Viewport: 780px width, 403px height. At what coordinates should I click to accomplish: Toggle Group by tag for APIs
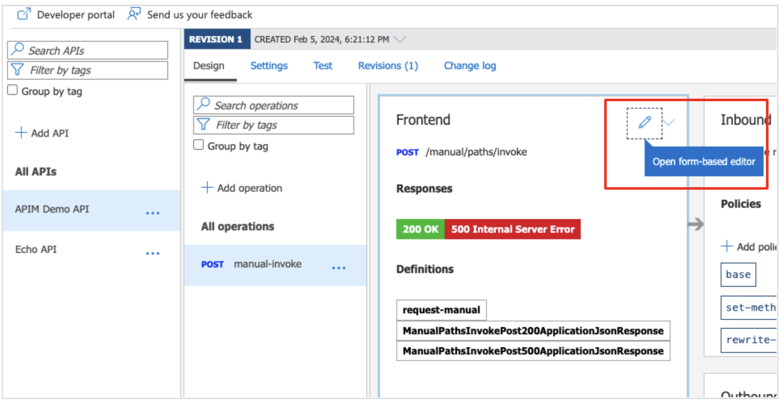13,91
